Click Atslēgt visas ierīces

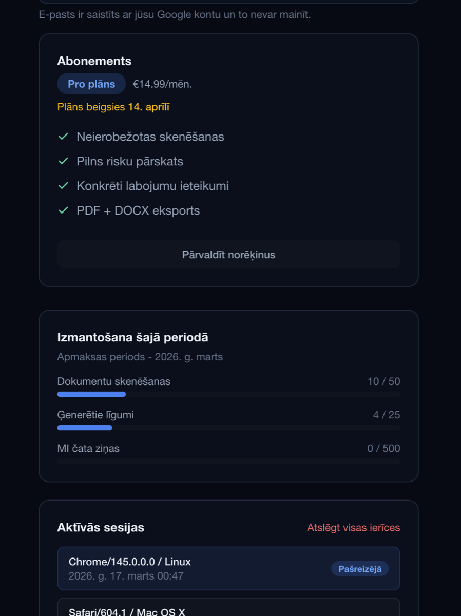pos(353,527)
